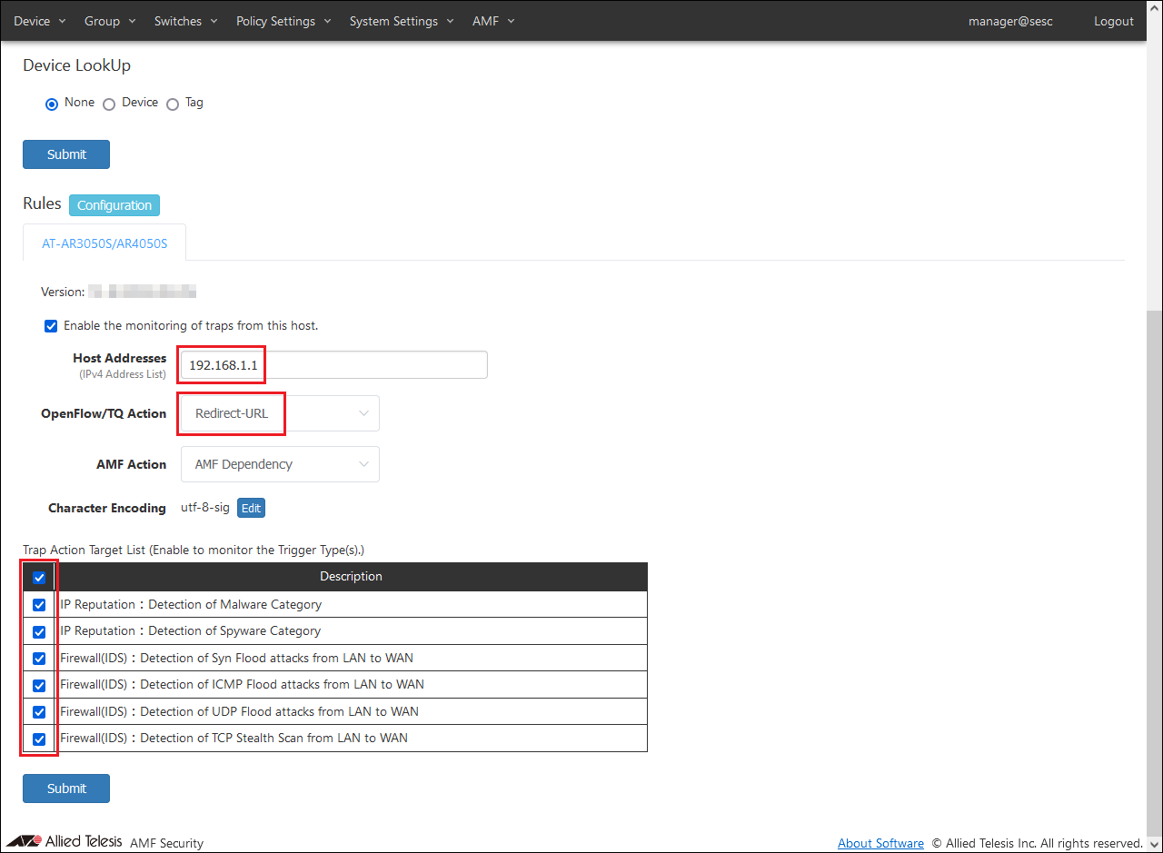Viewport: 1163px width, 853px height.
Task: Open the About Software link
Action: tap(880, 843)
